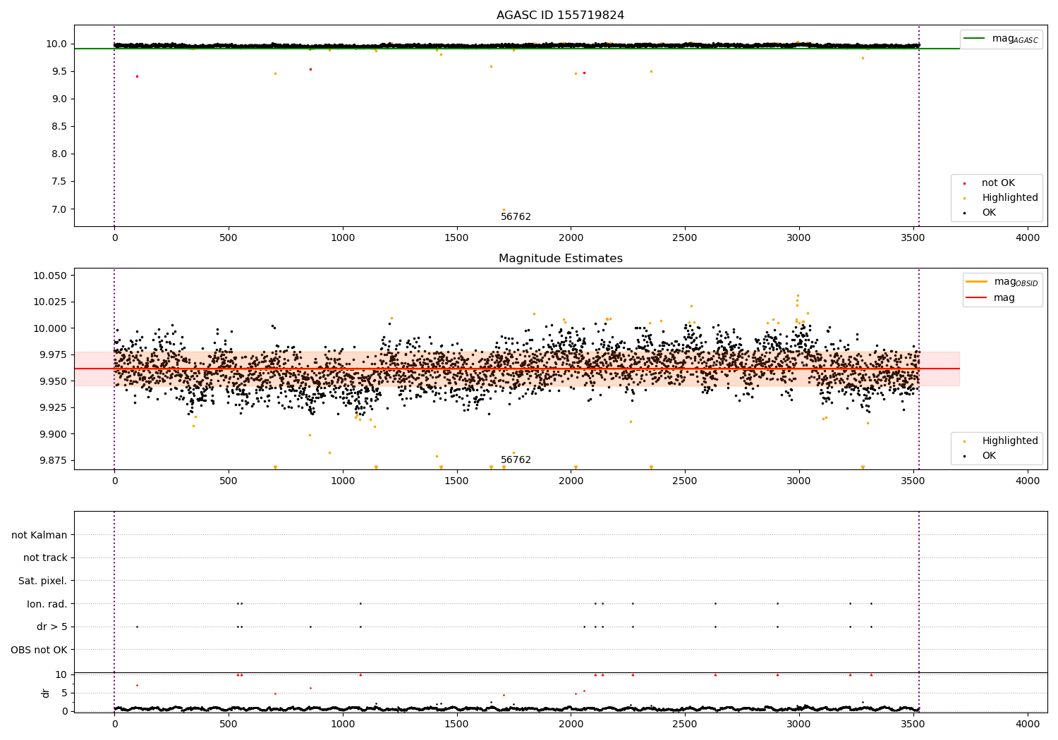The width and height of the screenshot is (1058, 740).
Task: Select the black OK legend marker in middle plot
Action: [x=964, y=456]
